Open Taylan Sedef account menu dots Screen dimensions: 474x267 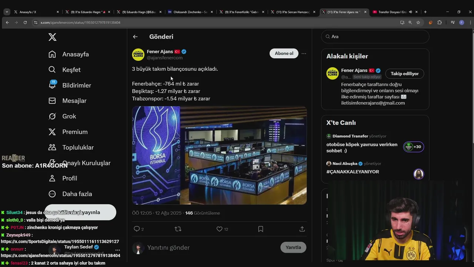tap(117, 250)
